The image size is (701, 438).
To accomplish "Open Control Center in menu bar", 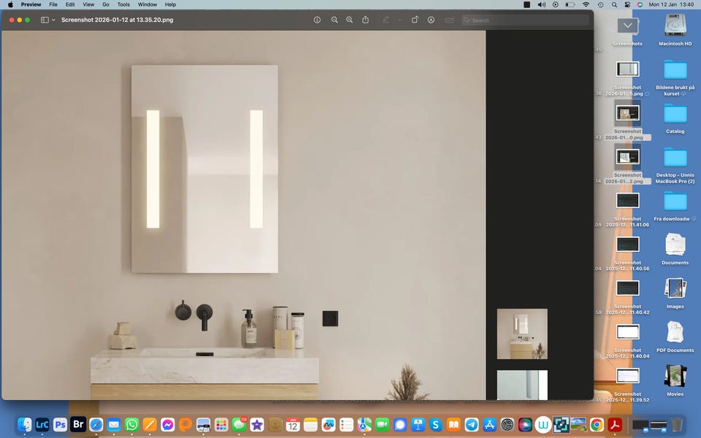I will (x=628, y=4).
